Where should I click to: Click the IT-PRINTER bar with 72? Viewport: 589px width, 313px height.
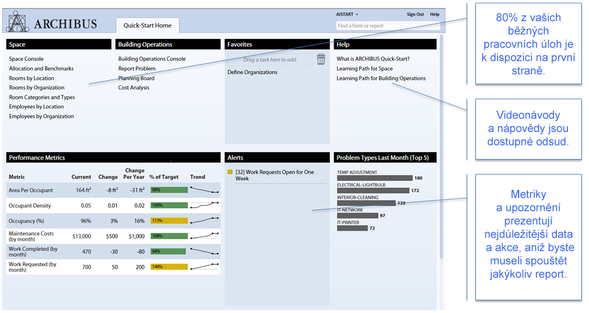352,228
